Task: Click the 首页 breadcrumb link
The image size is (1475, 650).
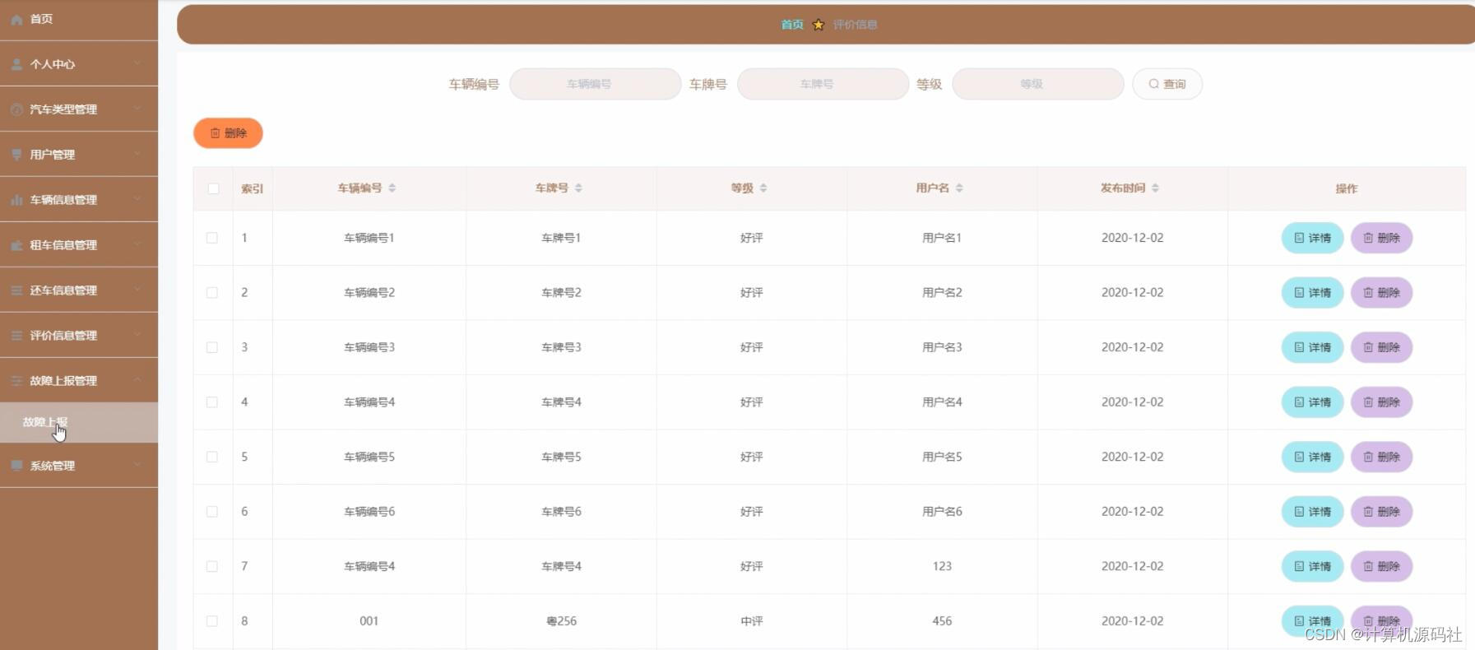Action: [x=792, y=25]
